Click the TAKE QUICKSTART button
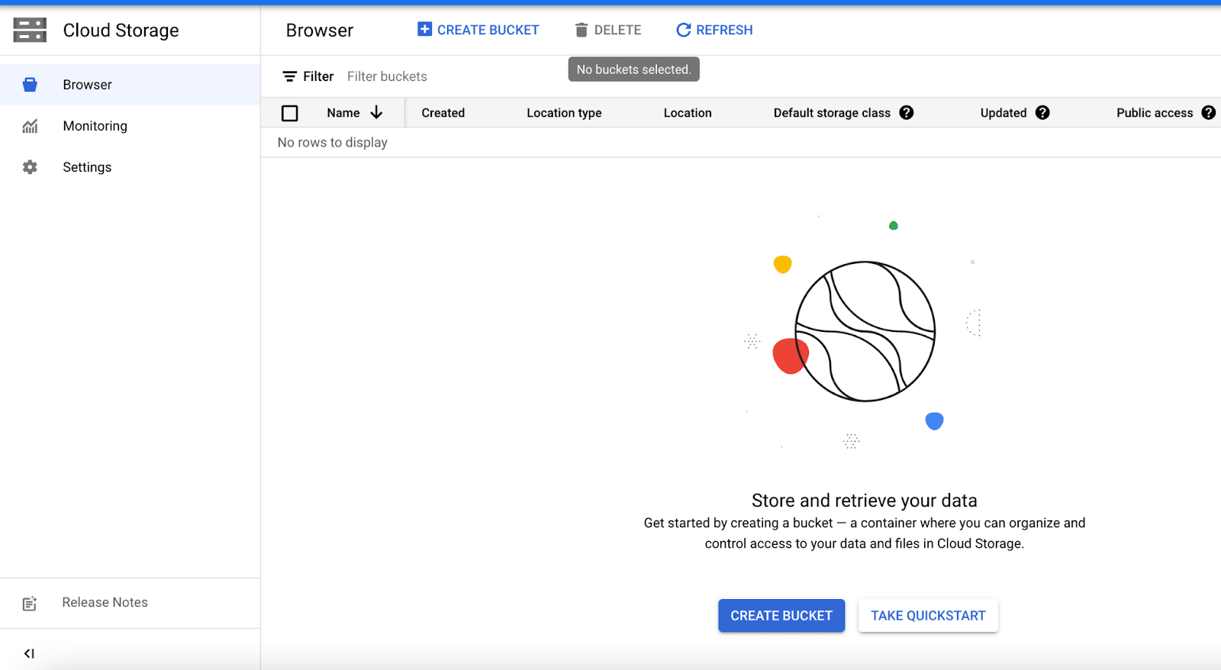 [928, 616]
